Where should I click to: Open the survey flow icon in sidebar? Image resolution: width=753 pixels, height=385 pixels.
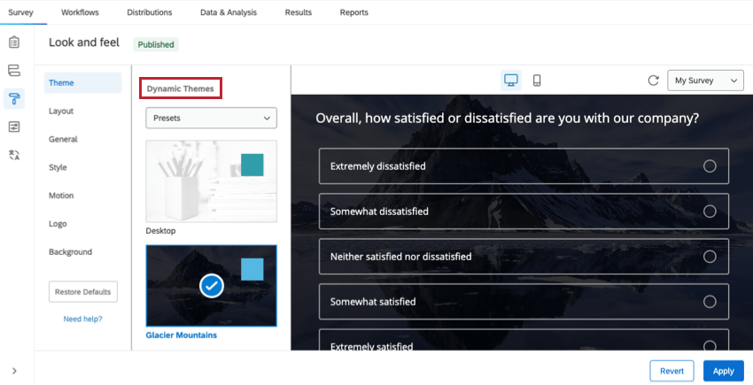14,71
